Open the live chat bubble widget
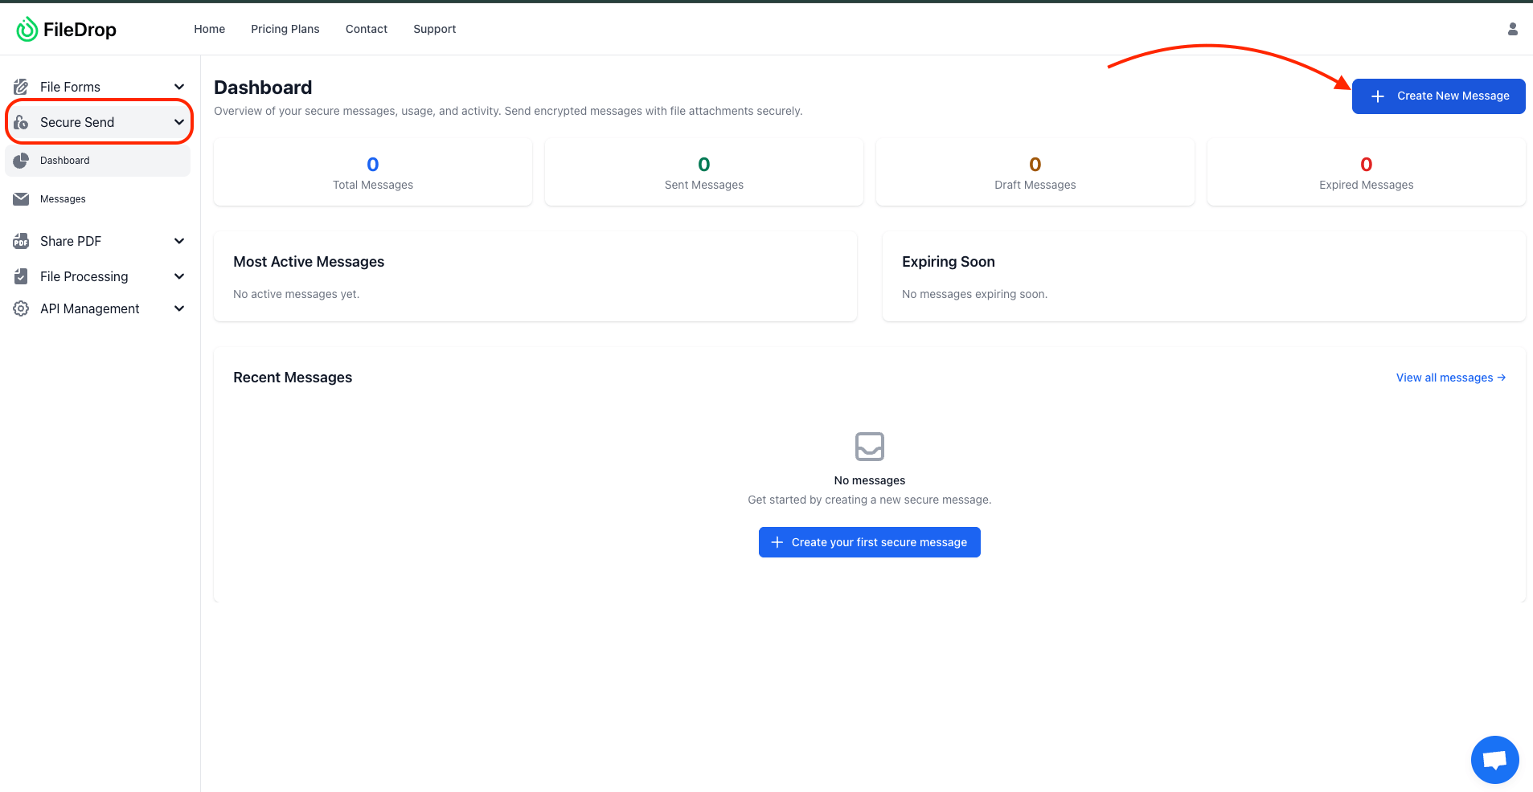 [1494, 759]
